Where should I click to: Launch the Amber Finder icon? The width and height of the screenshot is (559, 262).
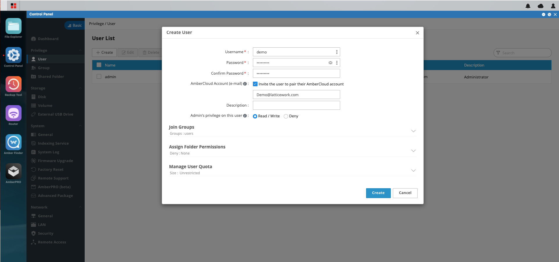click(13, 142)
